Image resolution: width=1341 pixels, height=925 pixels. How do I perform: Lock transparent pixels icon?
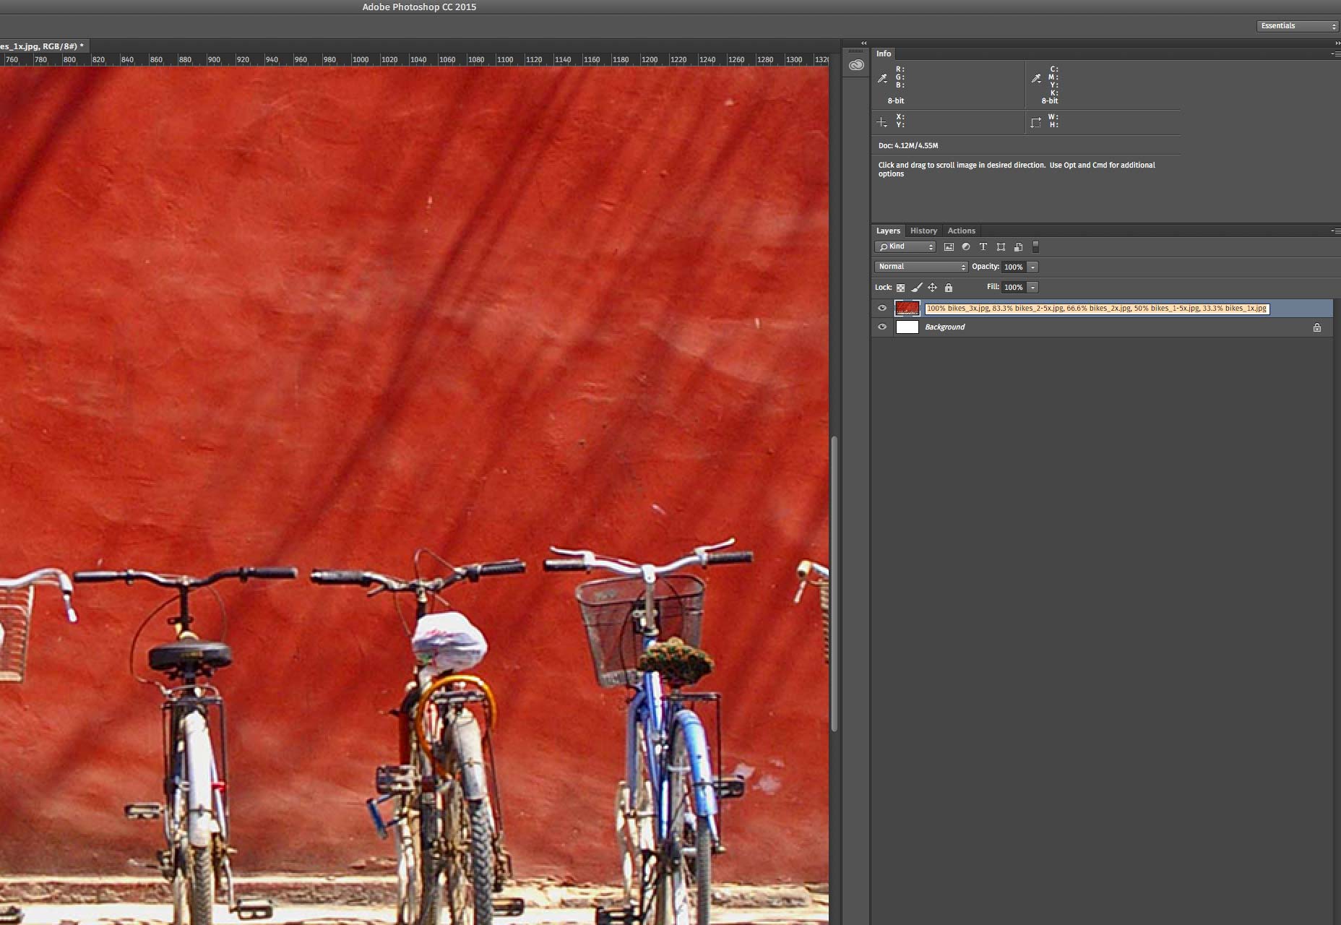pyautogui.click(x=900, y=288)
